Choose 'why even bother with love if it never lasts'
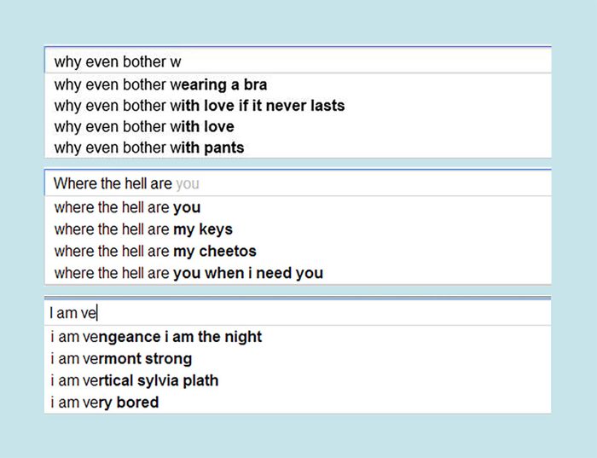 point(199,106)
